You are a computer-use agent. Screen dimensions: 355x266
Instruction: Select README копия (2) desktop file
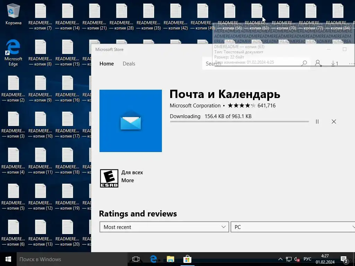pos(13,89)
